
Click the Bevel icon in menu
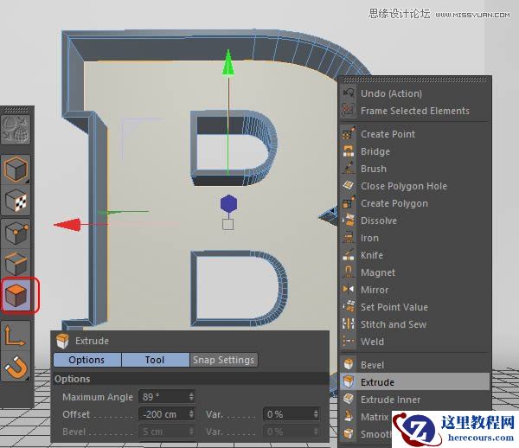349,365
